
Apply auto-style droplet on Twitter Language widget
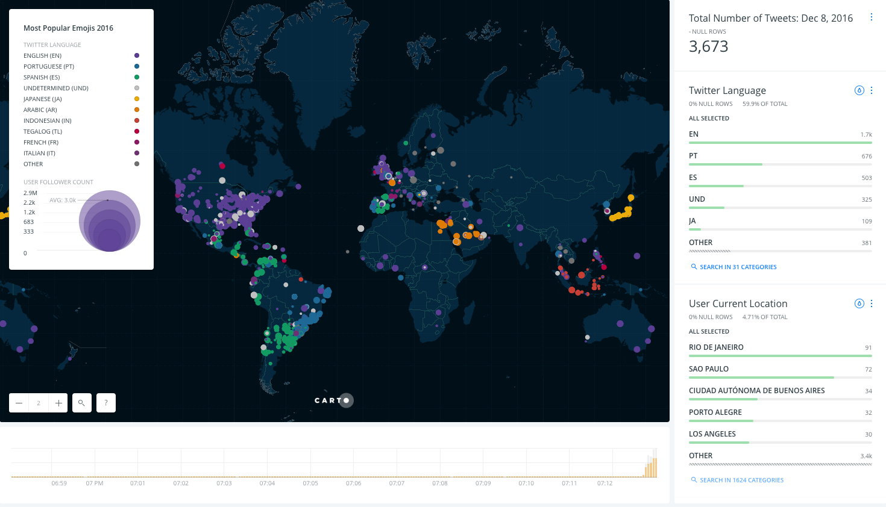coord(859,90)
